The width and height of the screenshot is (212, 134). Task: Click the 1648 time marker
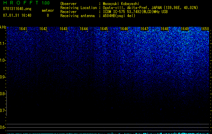point(165,29)
